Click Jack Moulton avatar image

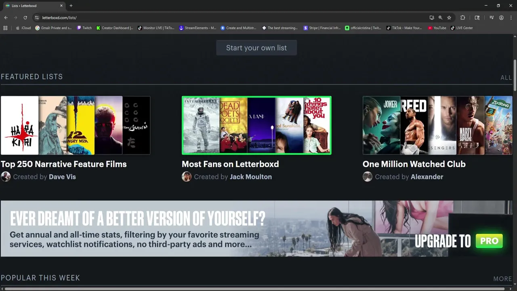[187, 177]
